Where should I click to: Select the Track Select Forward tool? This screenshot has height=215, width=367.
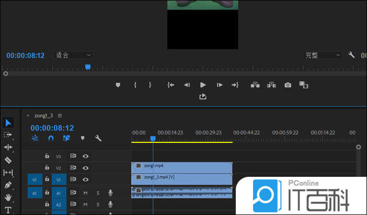point(8,135)
